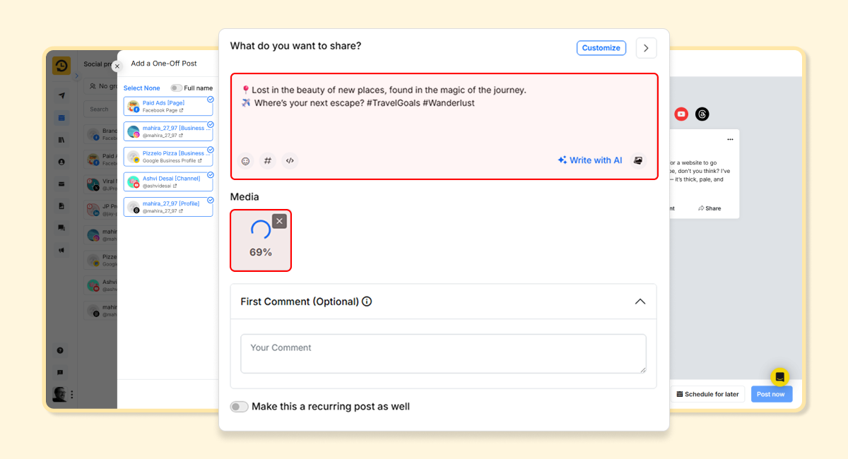The height and width of the screenshot is (459, 848).
Task: Click the Write with AI button
Action: tap(590, 160)
